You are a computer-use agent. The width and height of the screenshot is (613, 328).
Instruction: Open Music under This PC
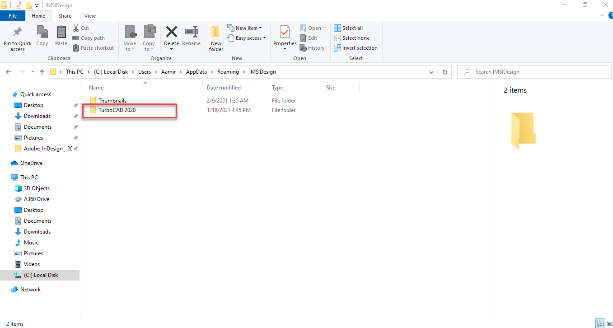pos(31,243)
